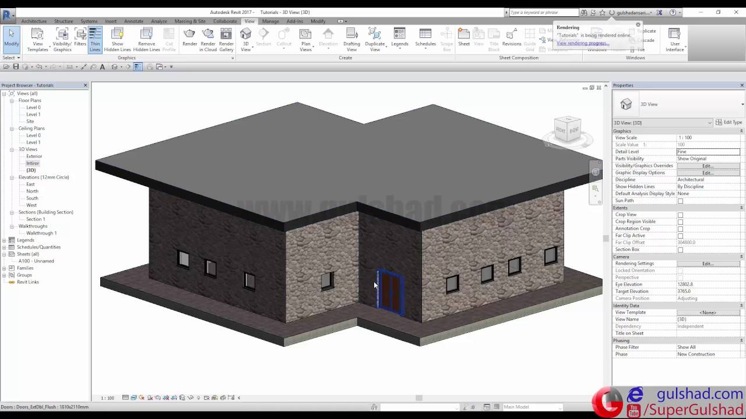Viewport: 746px width, 419px height.
Task: Open Plan Views dropdown
Action: pyautogui.click(x=305, y=40)
